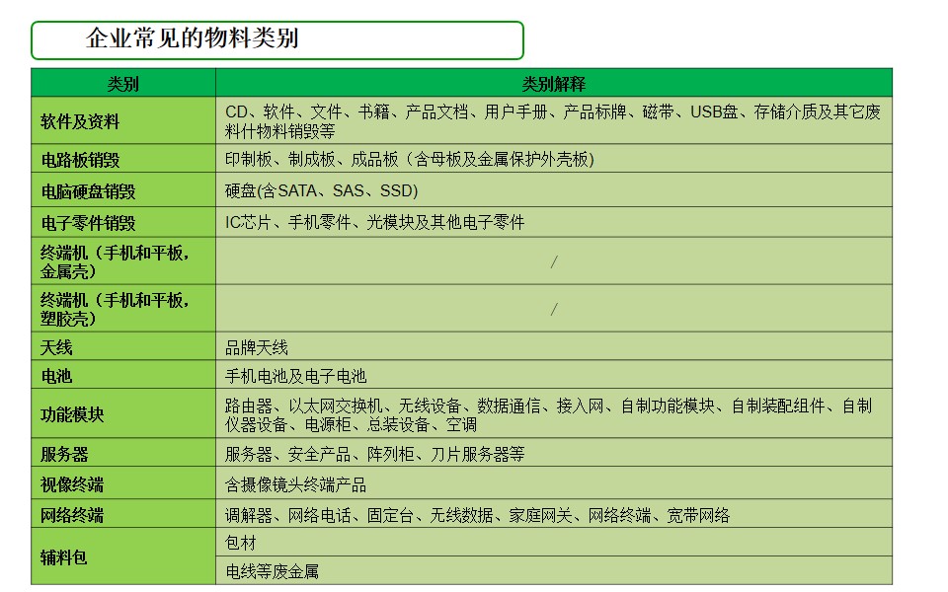Viewport: 948px width, 592px height.
Task: Click the explanation starting with 'CD、软件、文件'
Action: 554,120
